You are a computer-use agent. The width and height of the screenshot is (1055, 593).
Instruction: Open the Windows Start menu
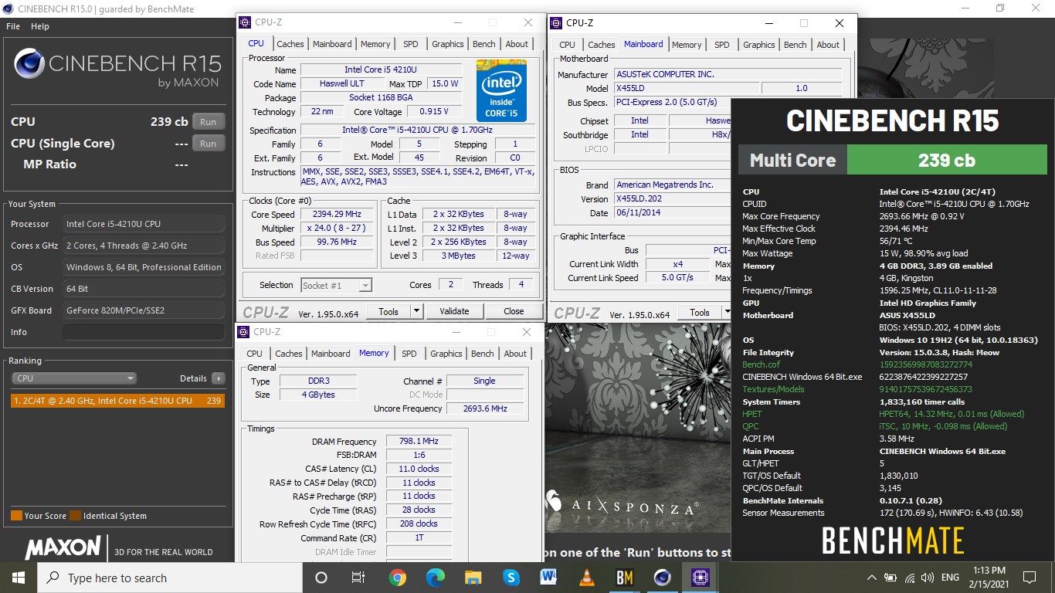(19, 578)
